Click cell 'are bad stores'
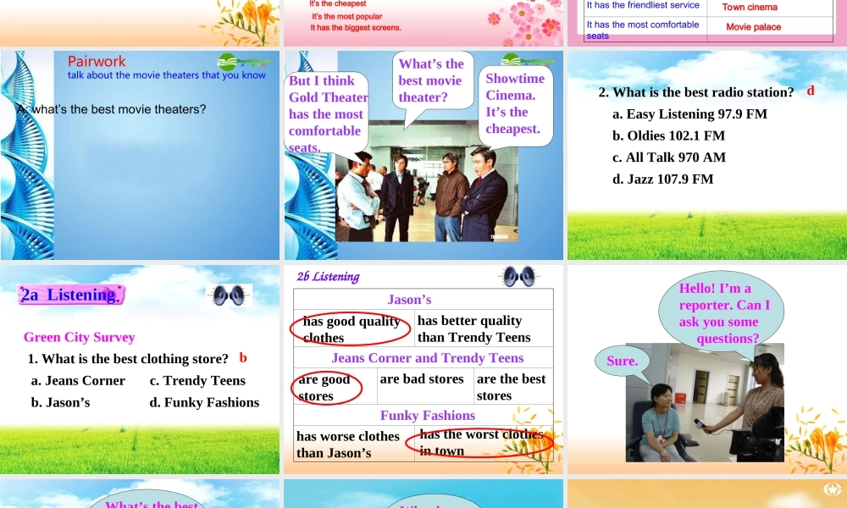This screenshot has height=508, width=847. [x=425, y=387]
